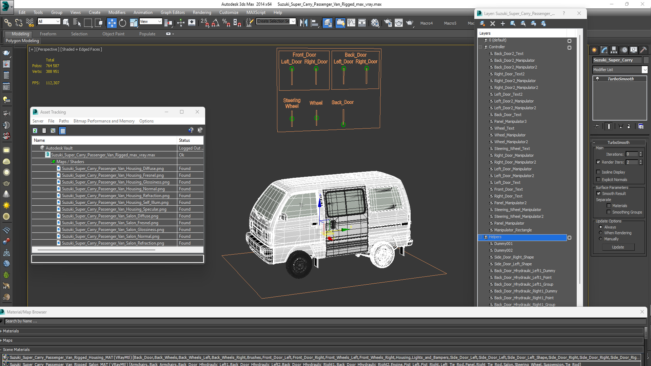Open Material Editor icon
Screen dimensions: 651x366
[x=375, y=23]
